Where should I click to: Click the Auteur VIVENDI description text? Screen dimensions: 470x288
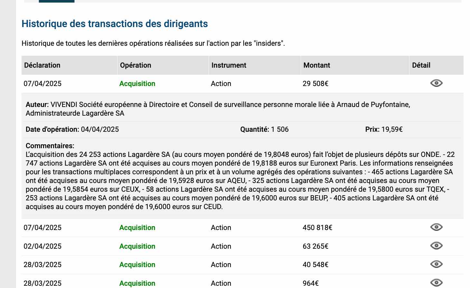click(218, 109)
